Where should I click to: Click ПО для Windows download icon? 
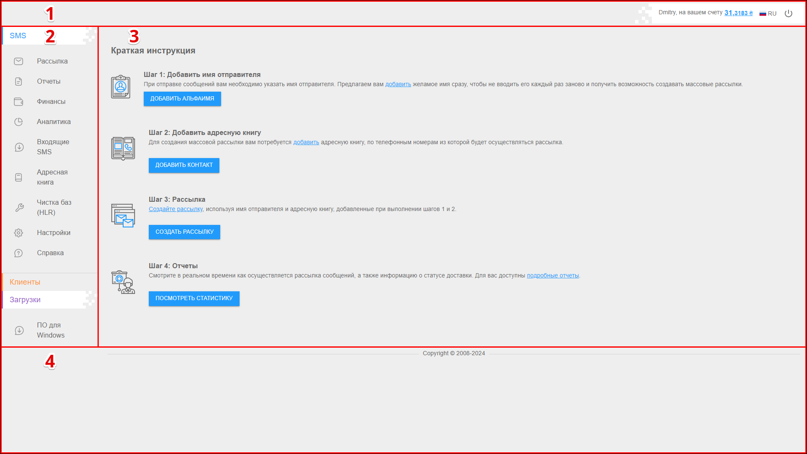pyautogui.click(x=19, y=330)
